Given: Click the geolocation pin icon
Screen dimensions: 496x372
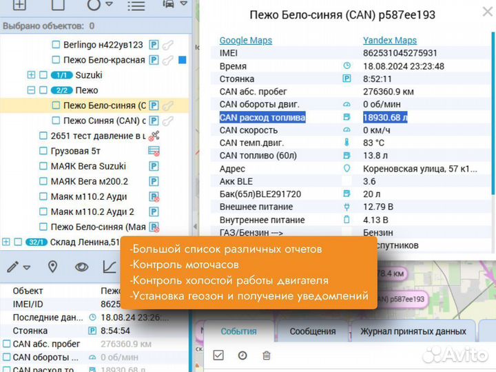Looking at the screenshot, I should pos(52,267).
